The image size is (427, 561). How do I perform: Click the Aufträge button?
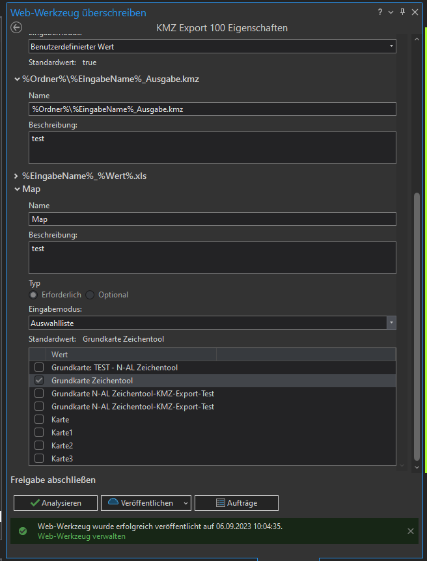click(236, 503)
